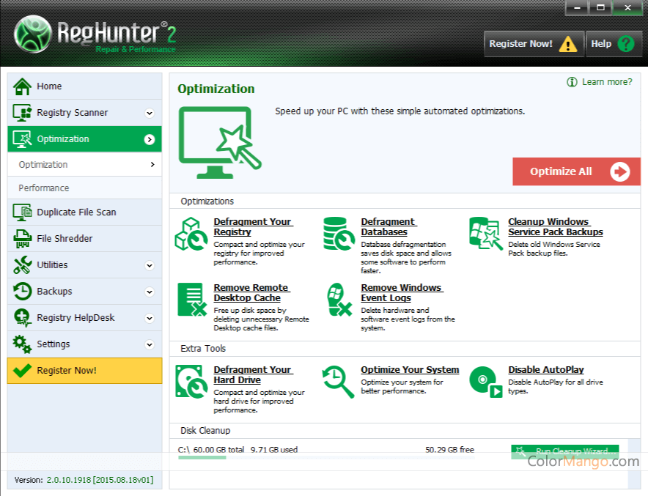The image size is (648, 496).
Task: Toggle the Optimization section chevron
Action: point(150,140)
